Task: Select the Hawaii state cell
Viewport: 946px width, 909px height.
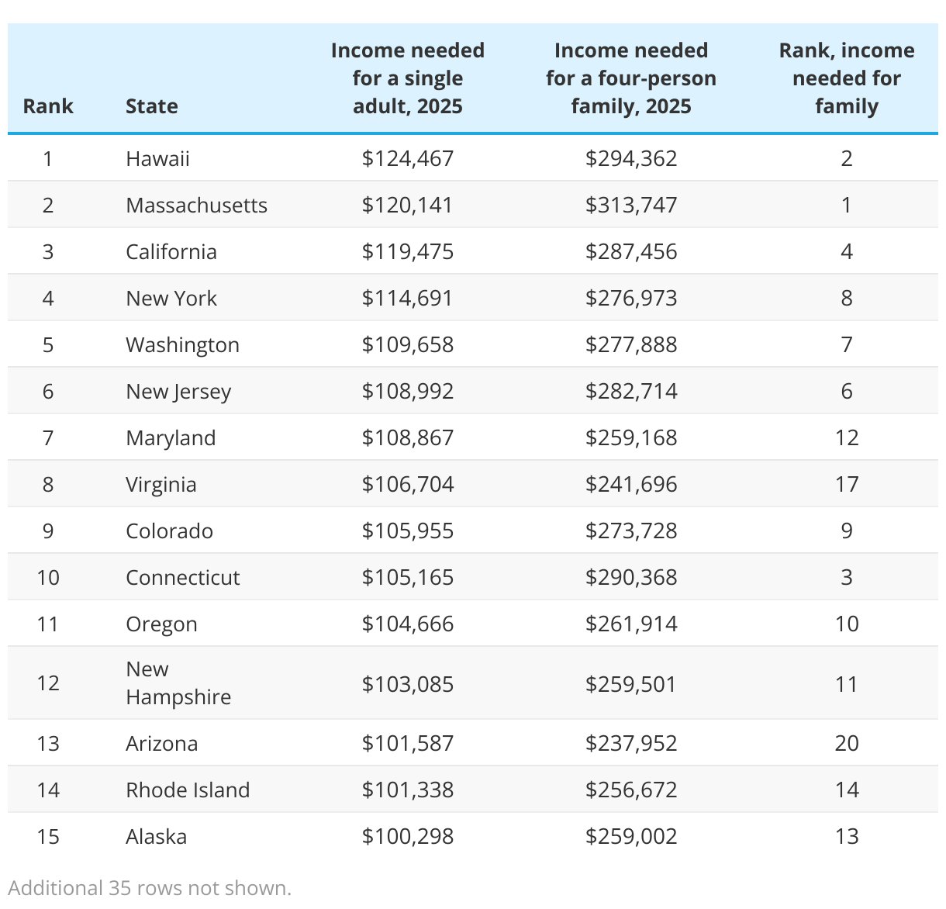Action: [x=157, y=158]
